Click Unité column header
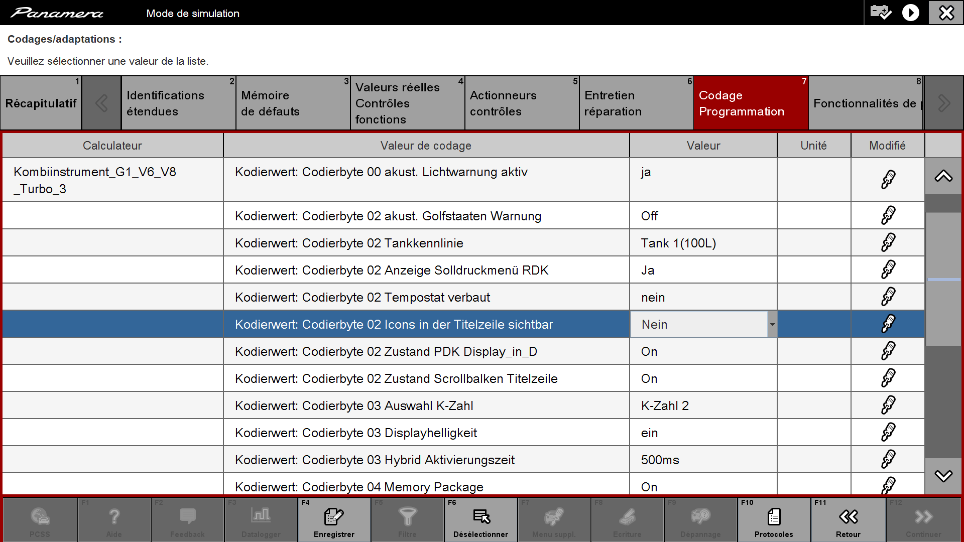Screen dimensions: 964x542 click(x=813, y=146)
